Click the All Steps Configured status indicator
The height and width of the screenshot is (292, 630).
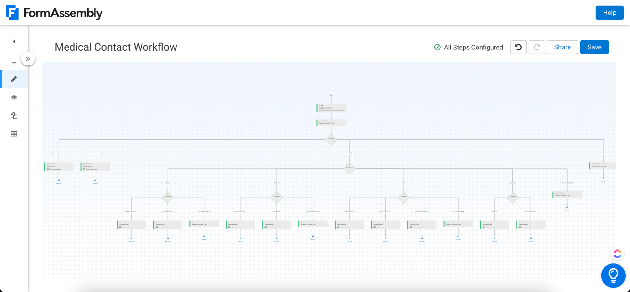coord(468,47)
